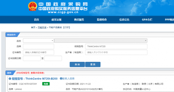Click the 【打印】 print link
Screen dimensions: 174x92
67,27
